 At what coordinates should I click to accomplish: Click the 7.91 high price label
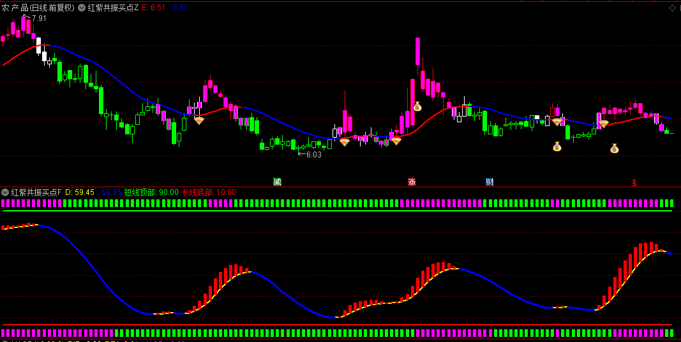pyautogui.click(x=39, y=18)
